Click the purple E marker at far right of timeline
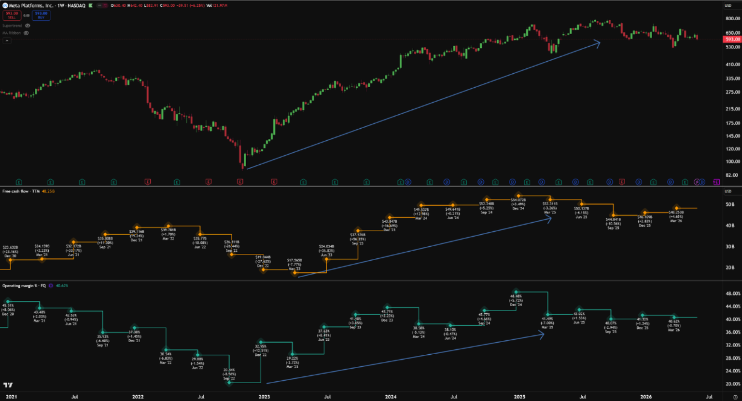Image resolution: width=742 pixels, height=401 pixels. (x=716, y=182)
